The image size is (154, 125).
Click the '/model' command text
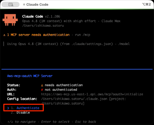tap(124, 44)
